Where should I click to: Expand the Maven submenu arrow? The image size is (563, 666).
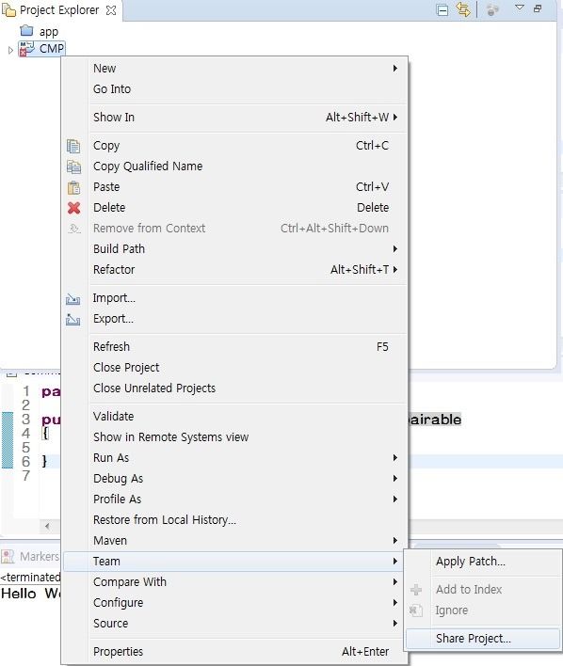[x=395, y=541]
